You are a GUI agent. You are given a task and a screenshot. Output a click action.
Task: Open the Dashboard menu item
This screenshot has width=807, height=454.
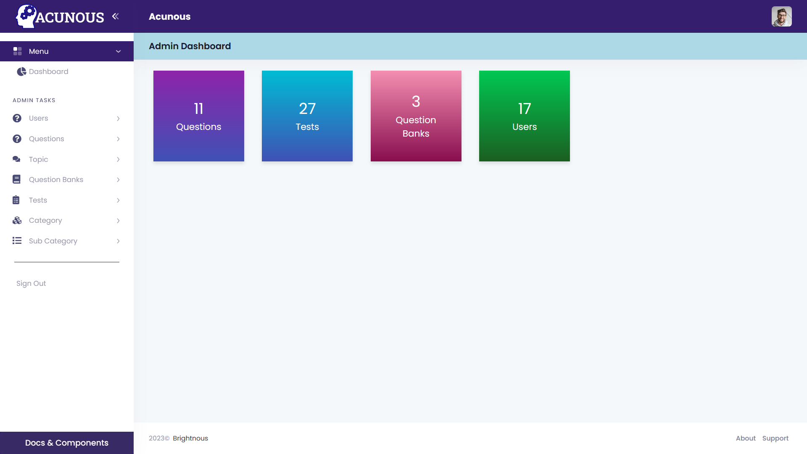[48, 71]
